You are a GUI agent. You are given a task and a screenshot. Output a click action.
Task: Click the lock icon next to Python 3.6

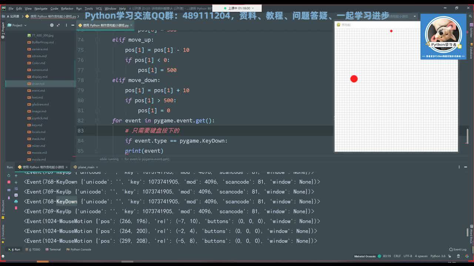[449, 256]
